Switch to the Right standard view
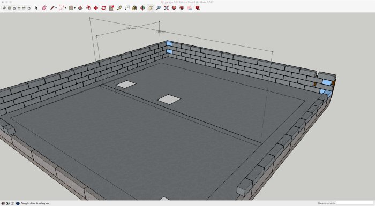The height and width of the screenshot is (206, 375). (x=19, y=8)
